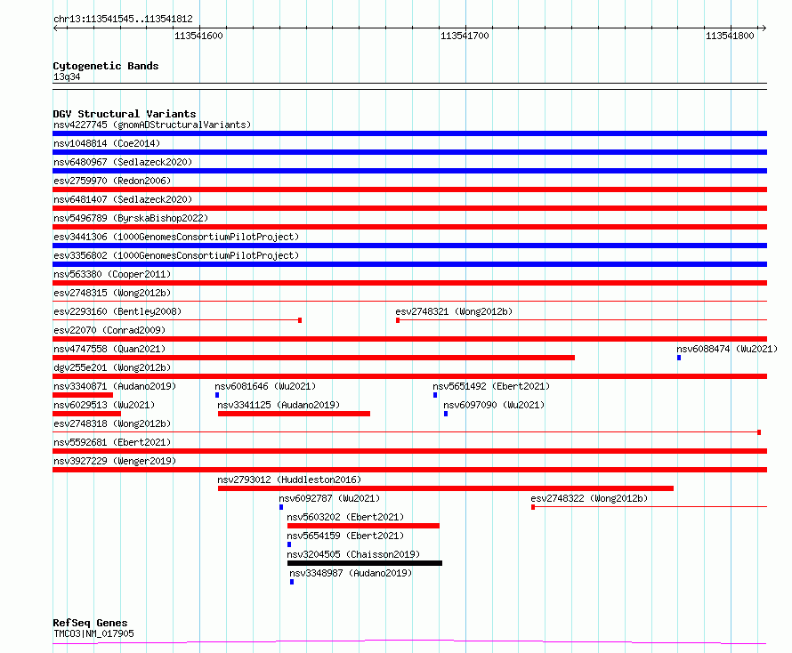Click the Cytogenetic Bands track title

tap(106, 66)
